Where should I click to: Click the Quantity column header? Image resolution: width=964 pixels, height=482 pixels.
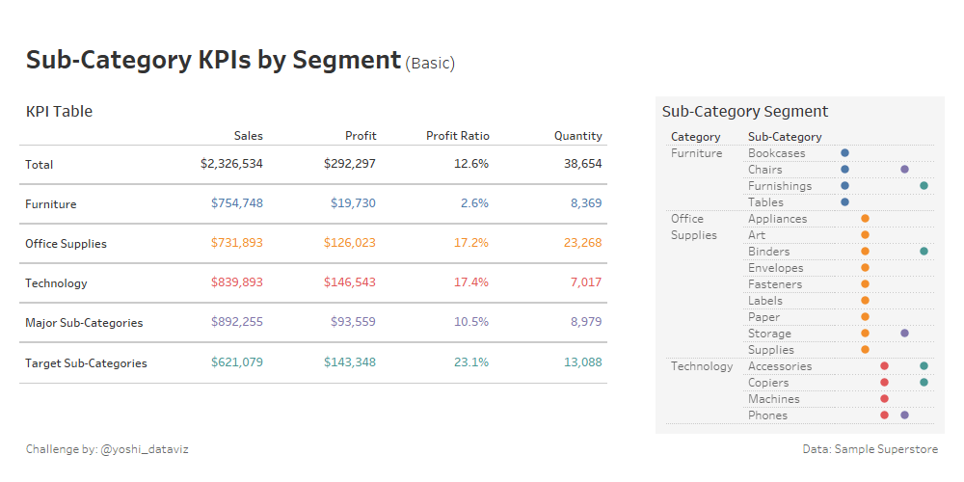tap(577, 136)
